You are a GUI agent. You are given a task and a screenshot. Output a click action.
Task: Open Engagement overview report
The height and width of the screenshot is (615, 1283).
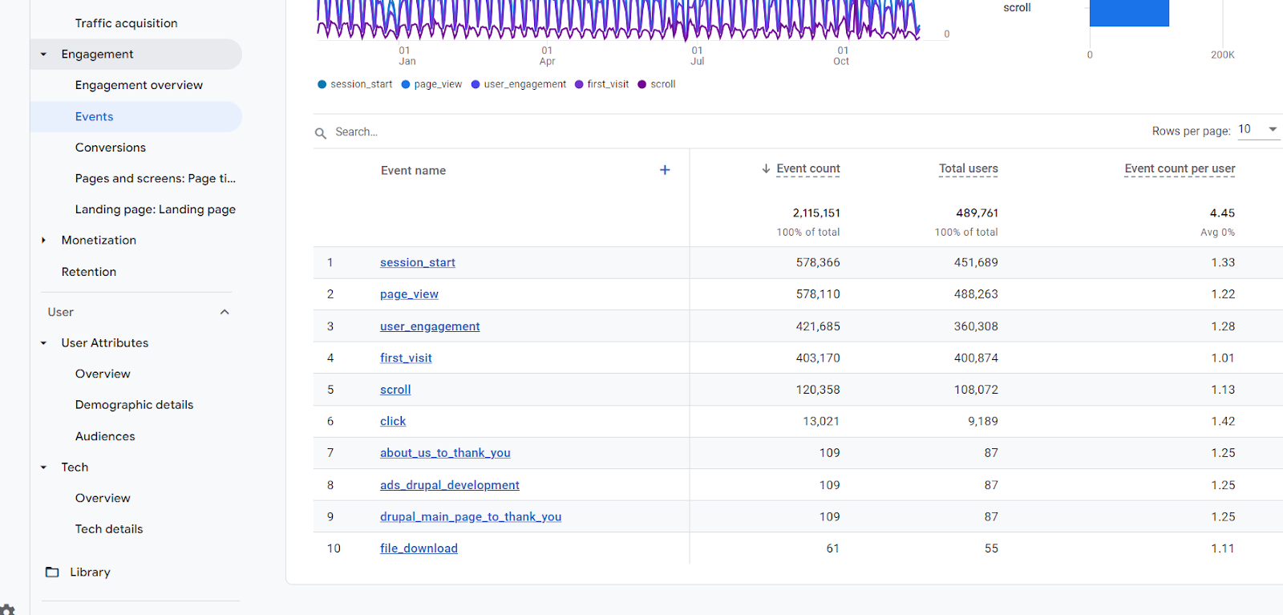point(139,85)
